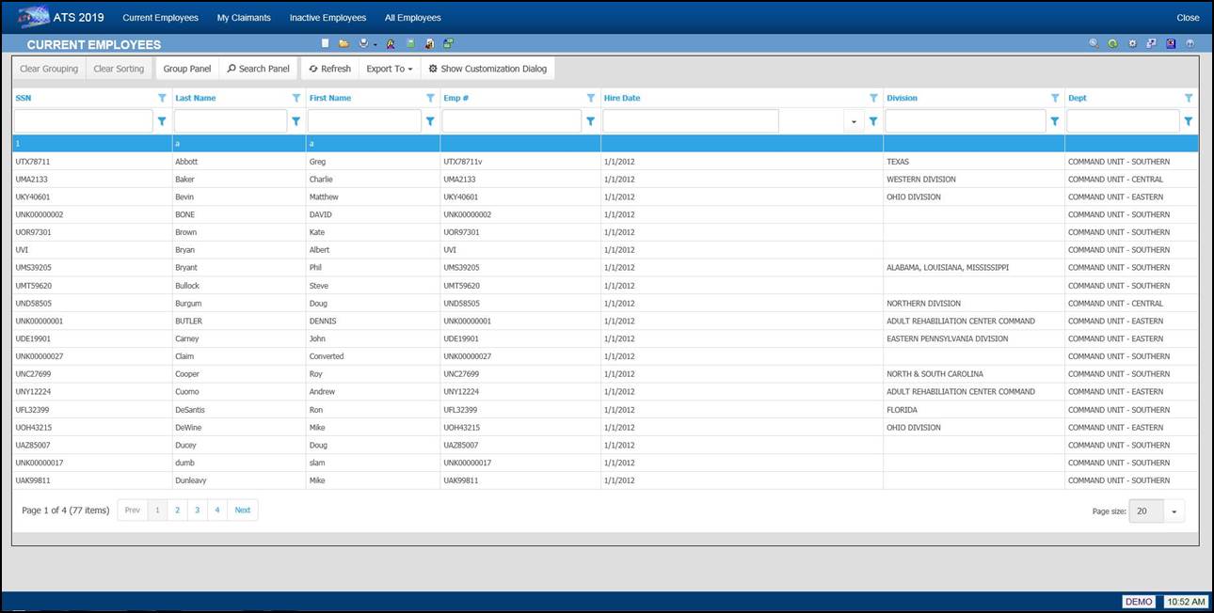The width and height of the screenshot is (1214, 613).
Task: Go to page 3 of results
Action: click(197, 510)
